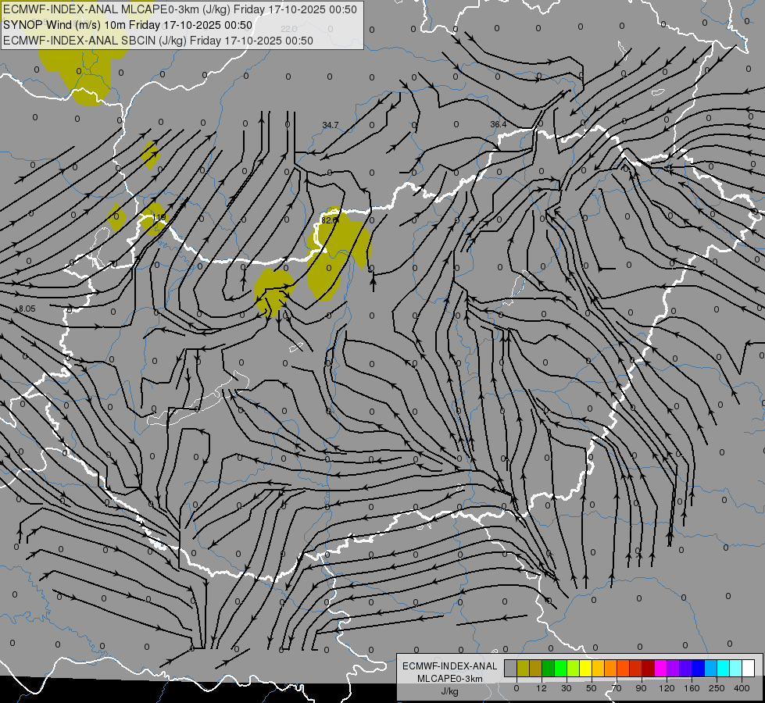Click the legend tick label 12
This screenshot has width=765, height=703.
coord(541,688)
